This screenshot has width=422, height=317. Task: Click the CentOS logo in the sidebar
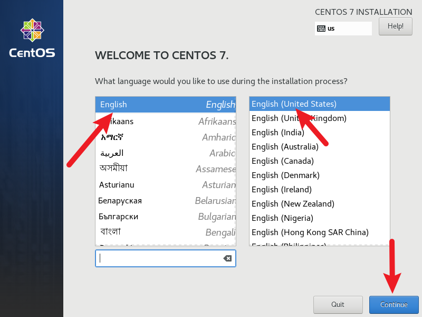32,38
